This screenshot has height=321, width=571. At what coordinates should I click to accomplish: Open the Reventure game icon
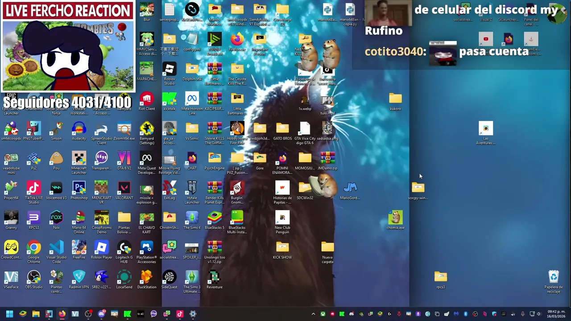215,280
